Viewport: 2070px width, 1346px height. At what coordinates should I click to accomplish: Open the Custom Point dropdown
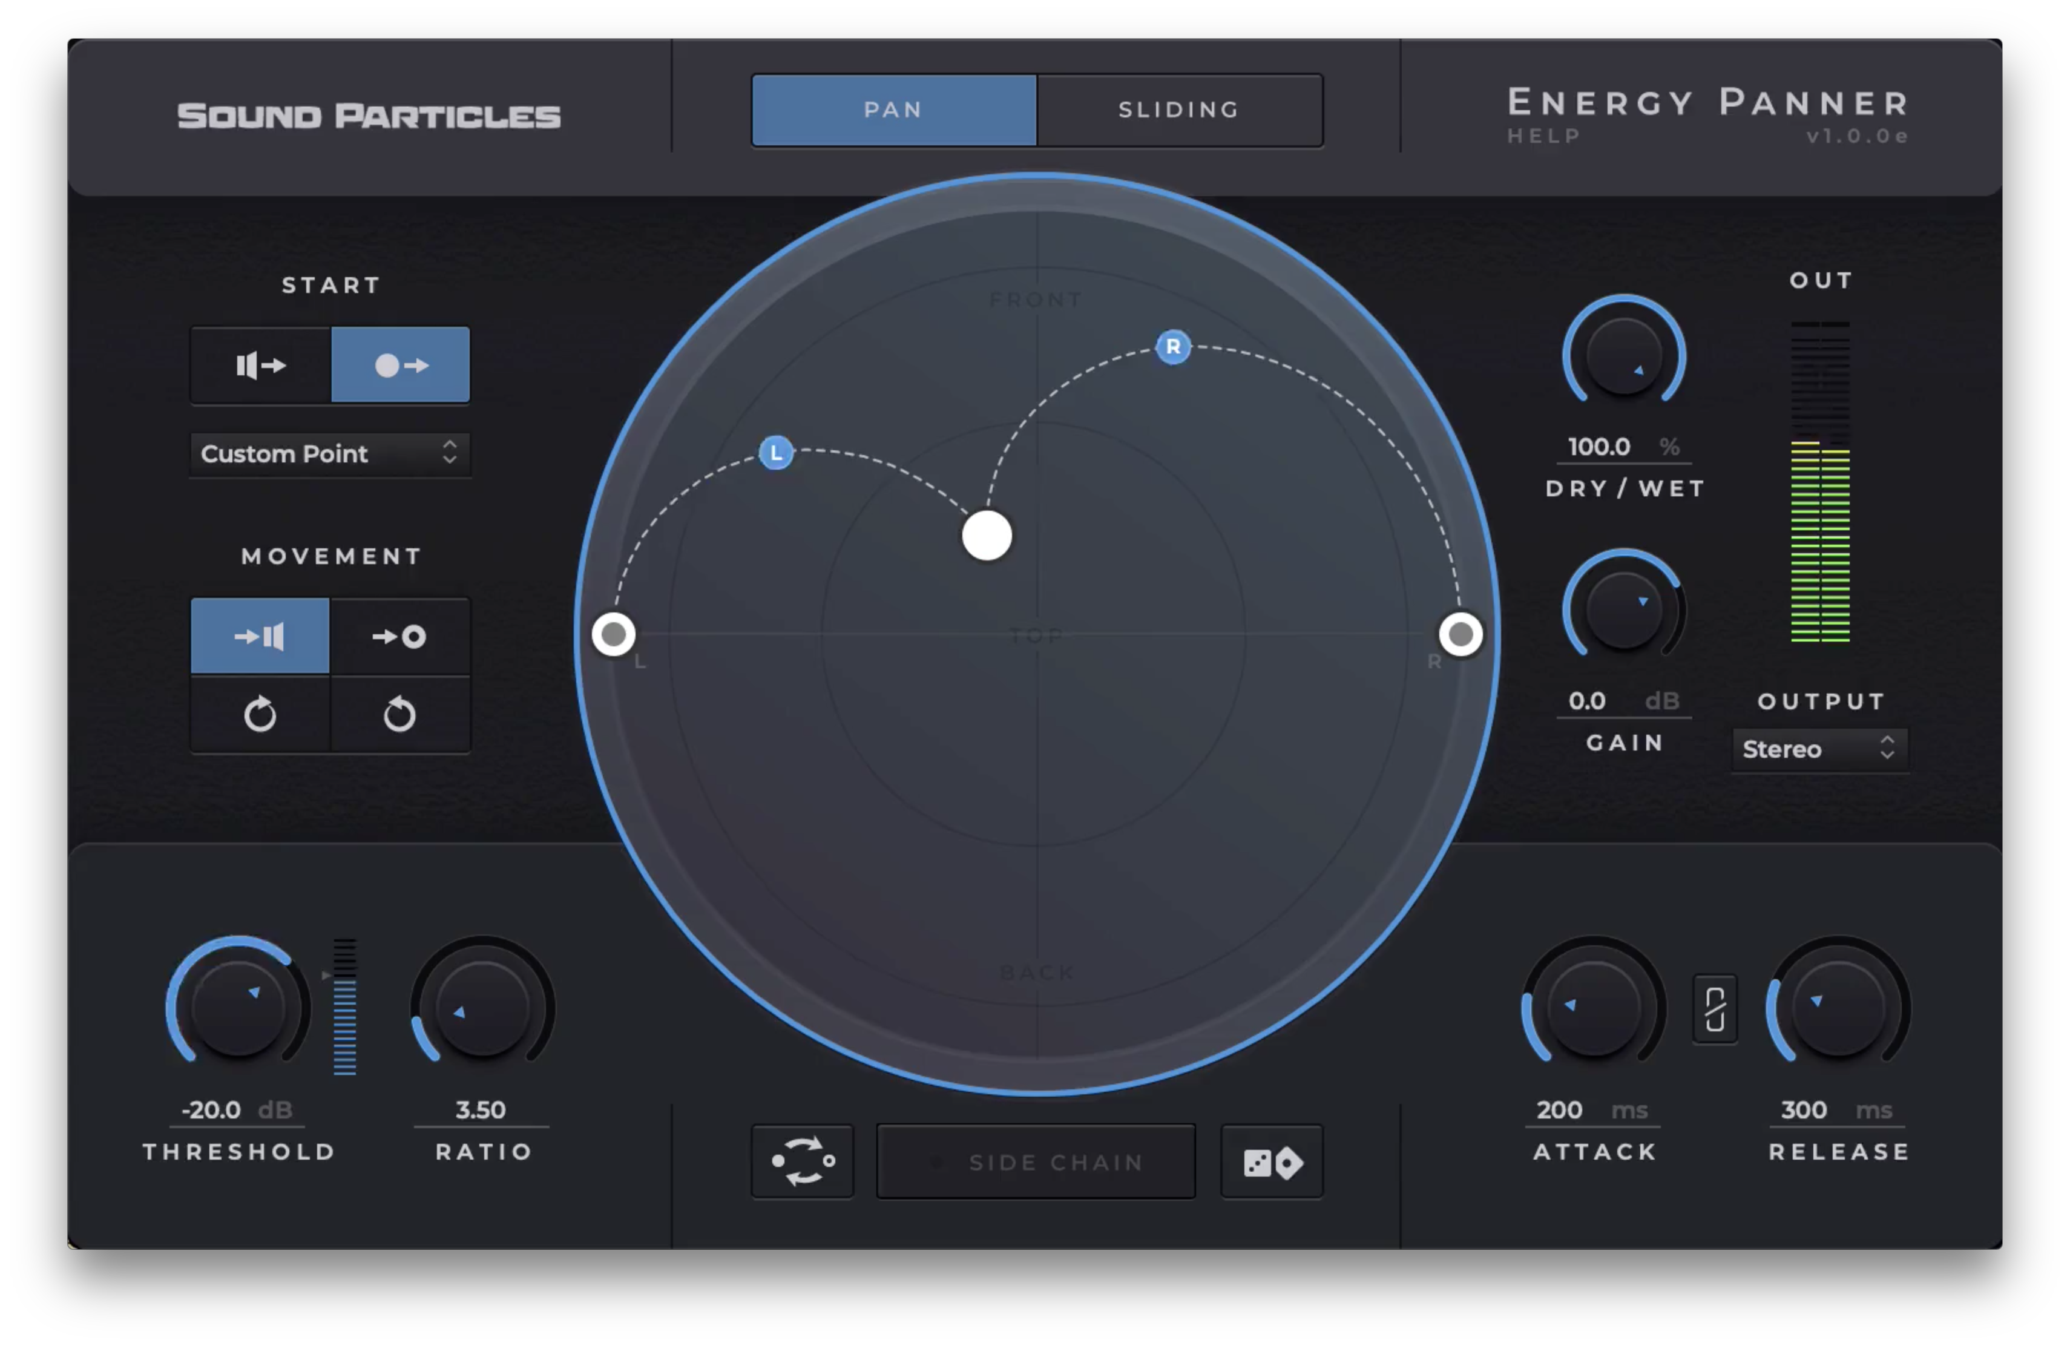[x=330, y=454]
